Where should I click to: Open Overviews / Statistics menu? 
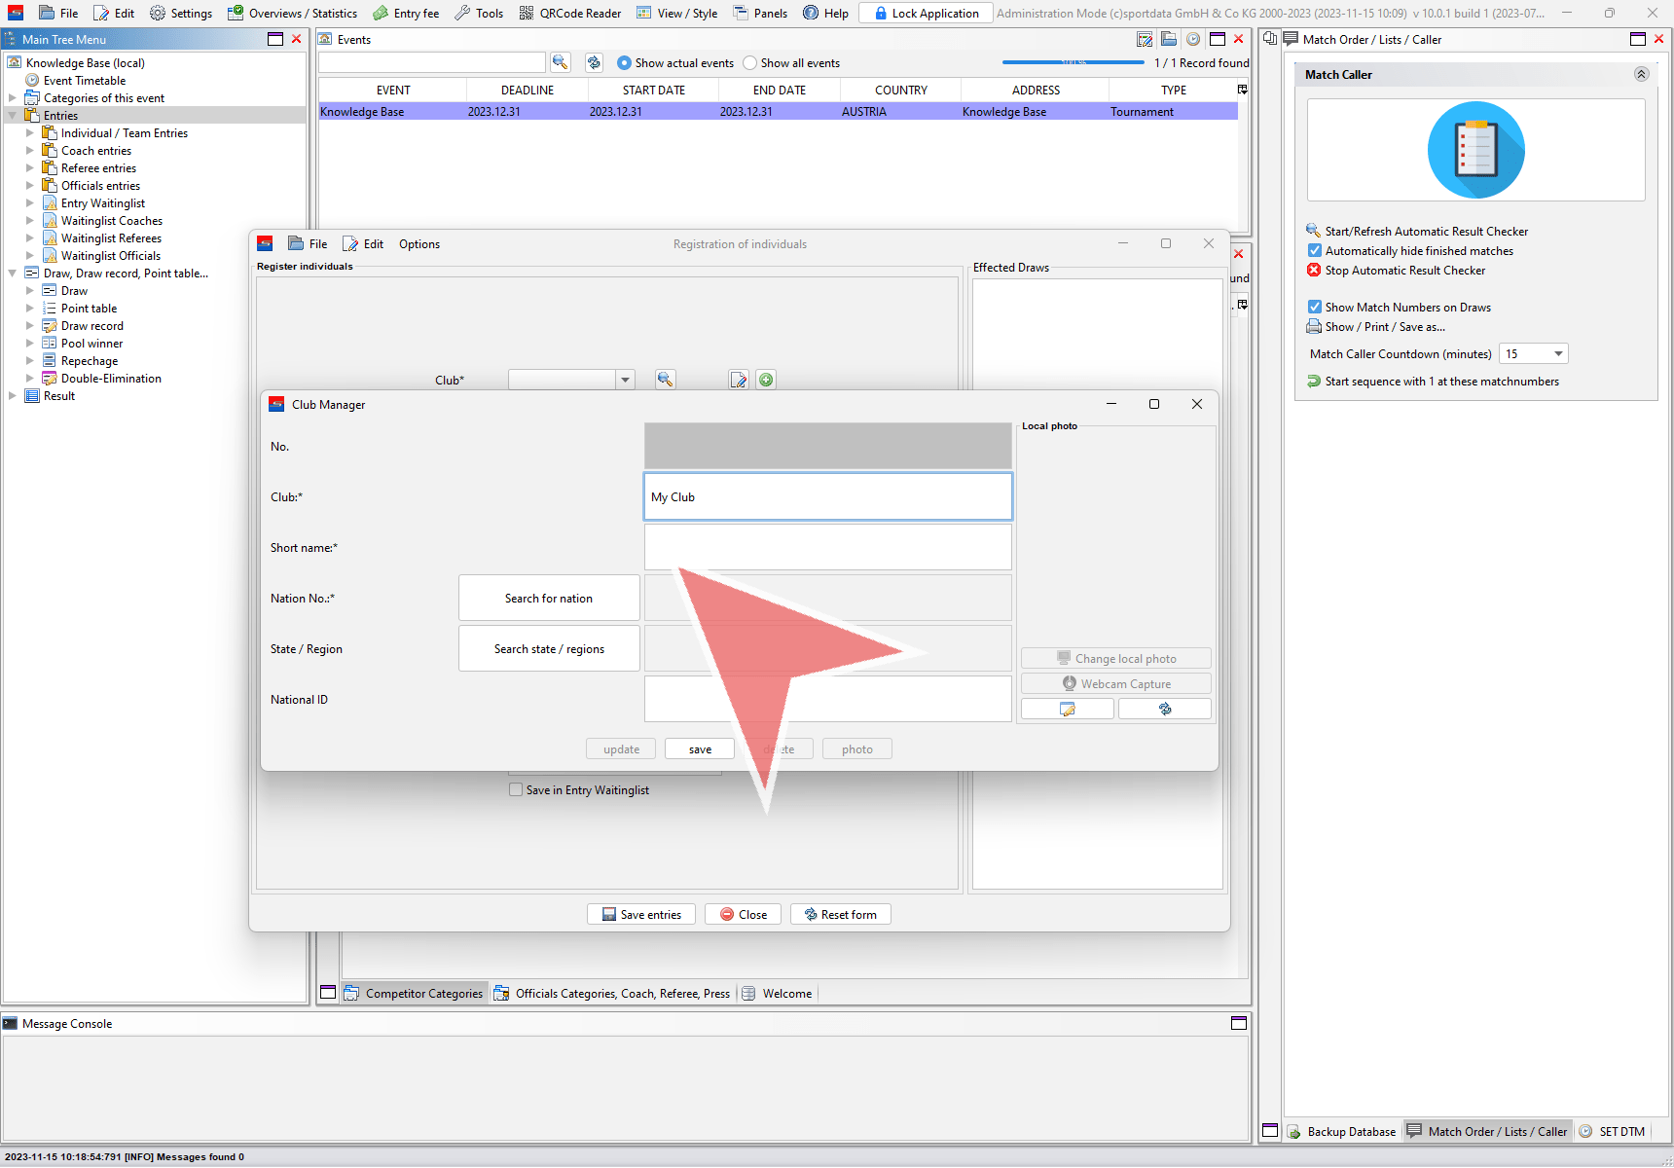click(x=292, y=14)
